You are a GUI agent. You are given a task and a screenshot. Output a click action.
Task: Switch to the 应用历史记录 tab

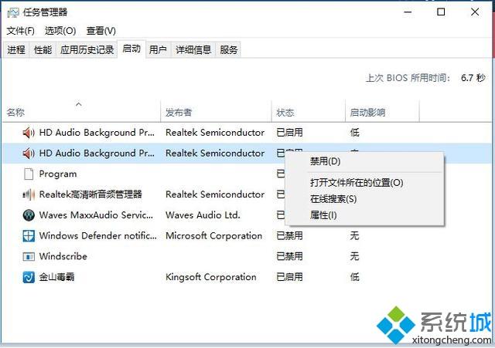tap(87, 49)
